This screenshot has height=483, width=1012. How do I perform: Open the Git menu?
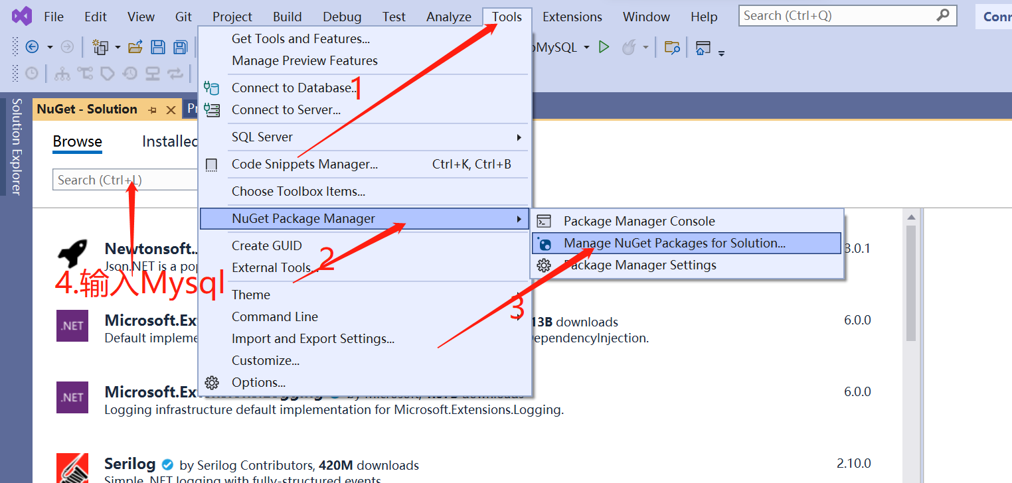pos(184,17)
